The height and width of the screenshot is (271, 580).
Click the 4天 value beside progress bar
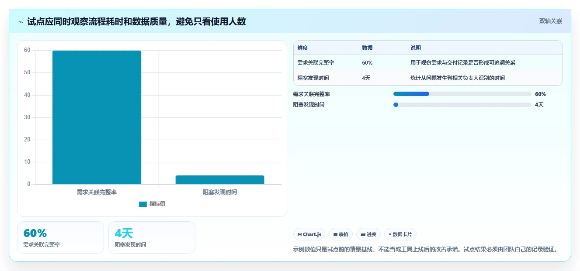[x=539, y=105]
